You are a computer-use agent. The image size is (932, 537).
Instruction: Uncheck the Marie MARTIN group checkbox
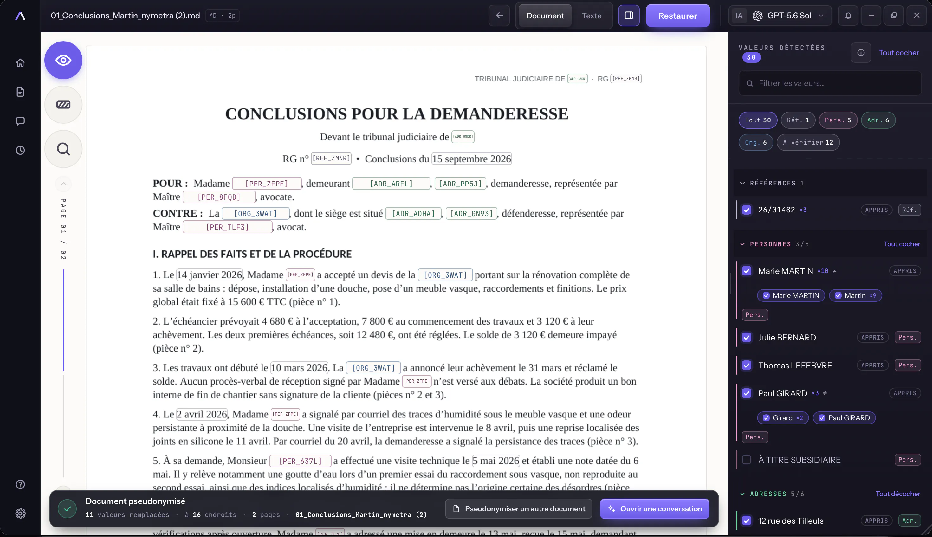(x=747, y=271)
